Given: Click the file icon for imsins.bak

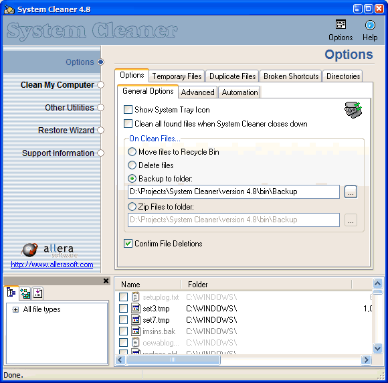Looking at the screenshot, I should [x=136, y=331].
